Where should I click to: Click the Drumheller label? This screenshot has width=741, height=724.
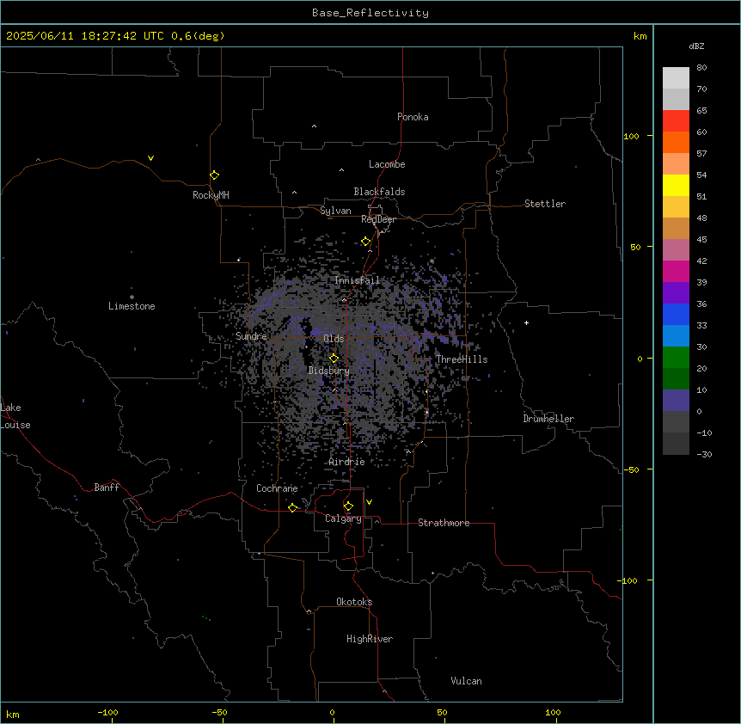coord(548,419)
